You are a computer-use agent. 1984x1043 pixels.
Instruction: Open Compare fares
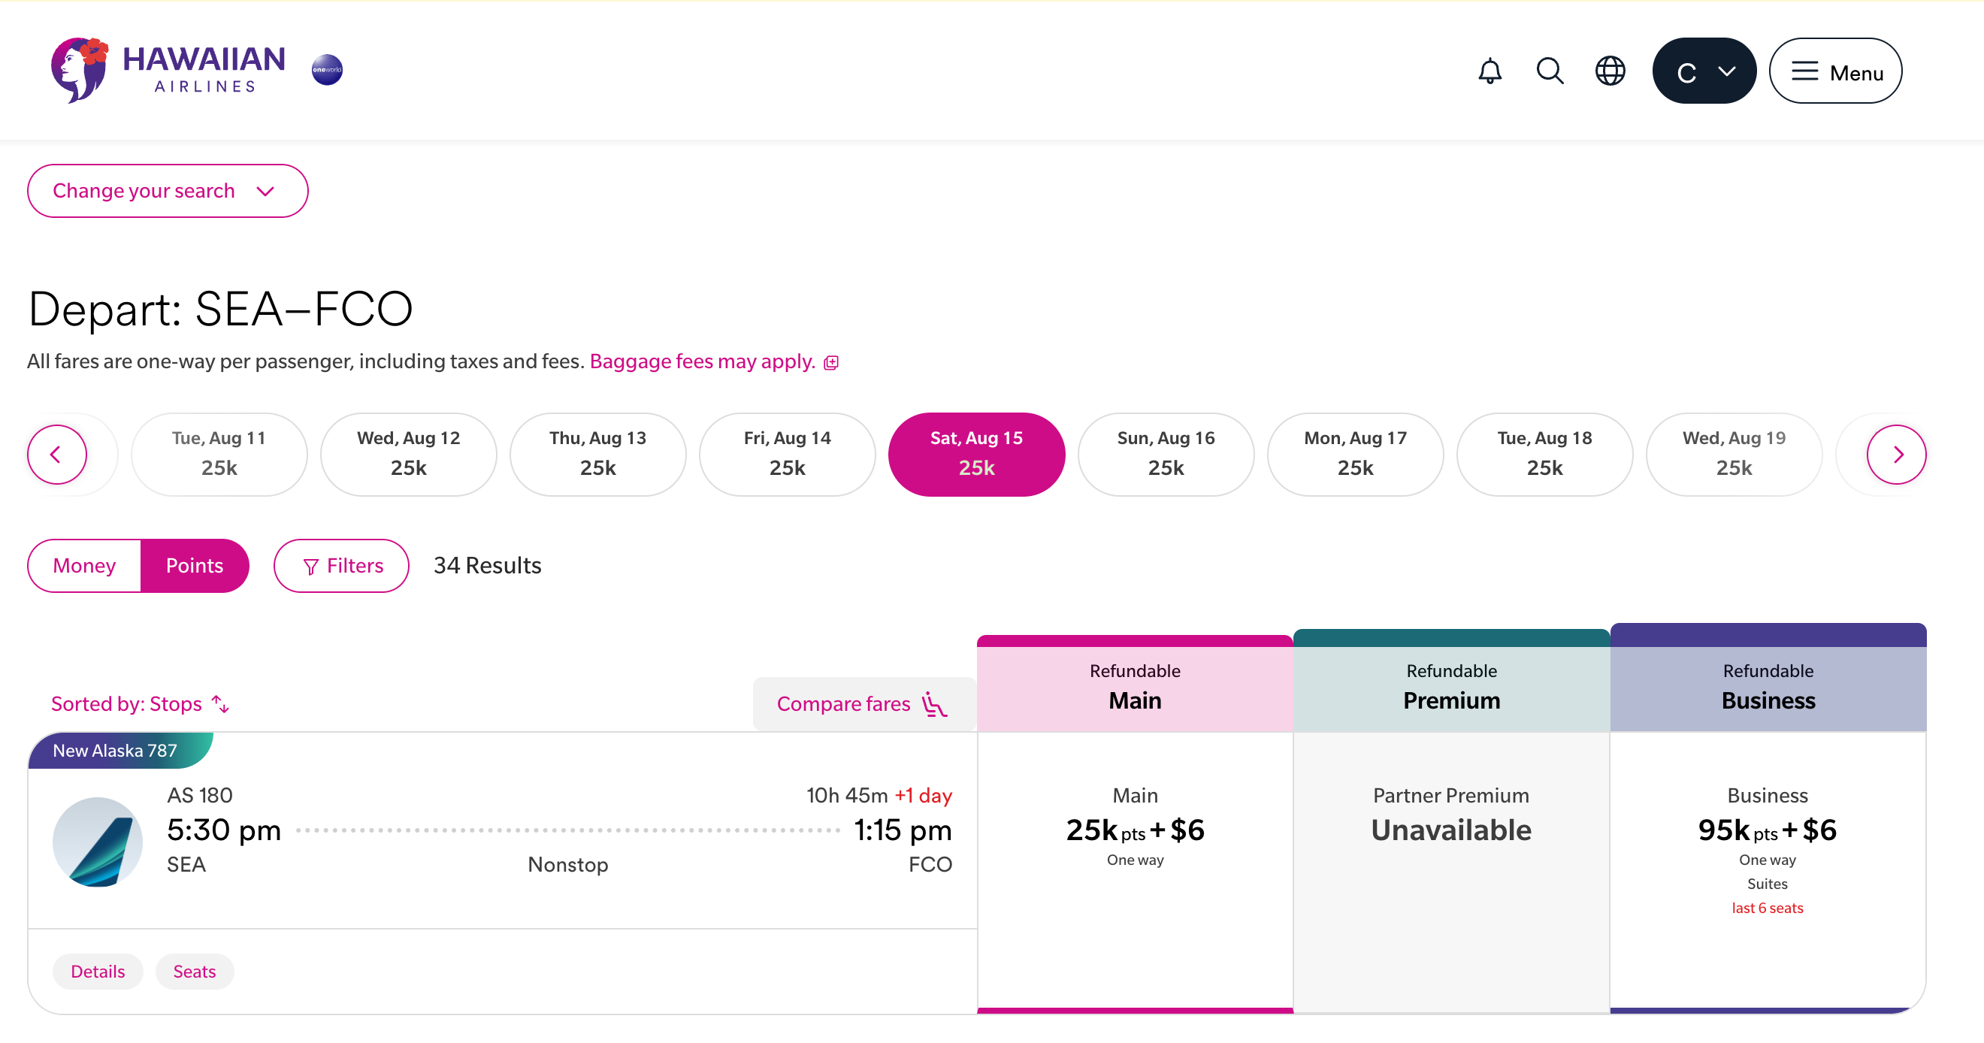pos(863,704)
